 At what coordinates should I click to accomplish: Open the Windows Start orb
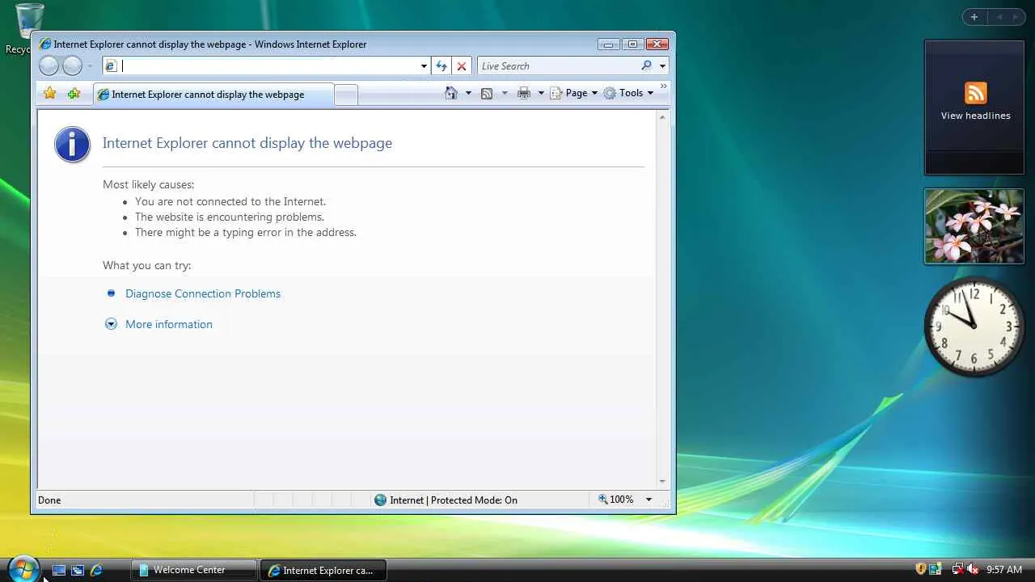pyautogui.click(x=23, y=568)
